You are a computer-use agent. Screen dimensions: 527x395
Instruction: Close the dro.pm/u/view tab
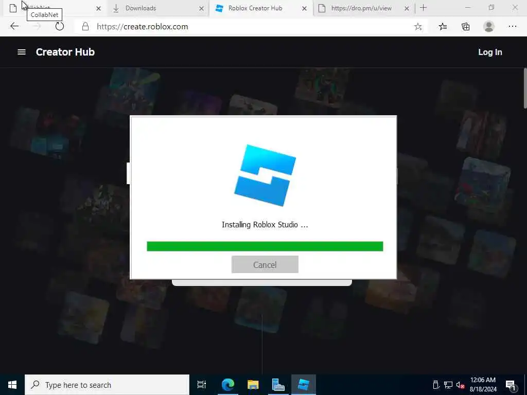point(407,8)
